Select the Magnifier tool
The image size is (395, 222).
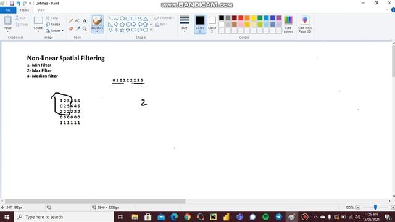click(x=85, y=29)
